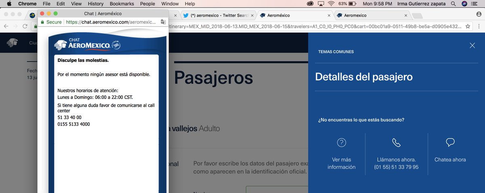485x193 pixels.
Task: Click the translate icon in chat address bar
Action: tap(162, 22)
